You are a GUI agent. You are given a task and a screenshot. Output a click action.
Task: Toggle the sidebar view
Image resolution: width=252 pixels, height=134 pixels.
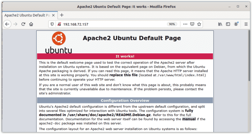(x=228, y=24)
